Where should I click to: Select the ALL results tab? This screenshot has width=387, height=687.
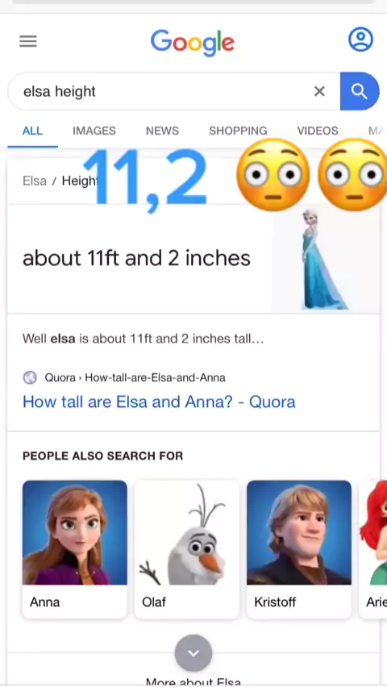32,131
